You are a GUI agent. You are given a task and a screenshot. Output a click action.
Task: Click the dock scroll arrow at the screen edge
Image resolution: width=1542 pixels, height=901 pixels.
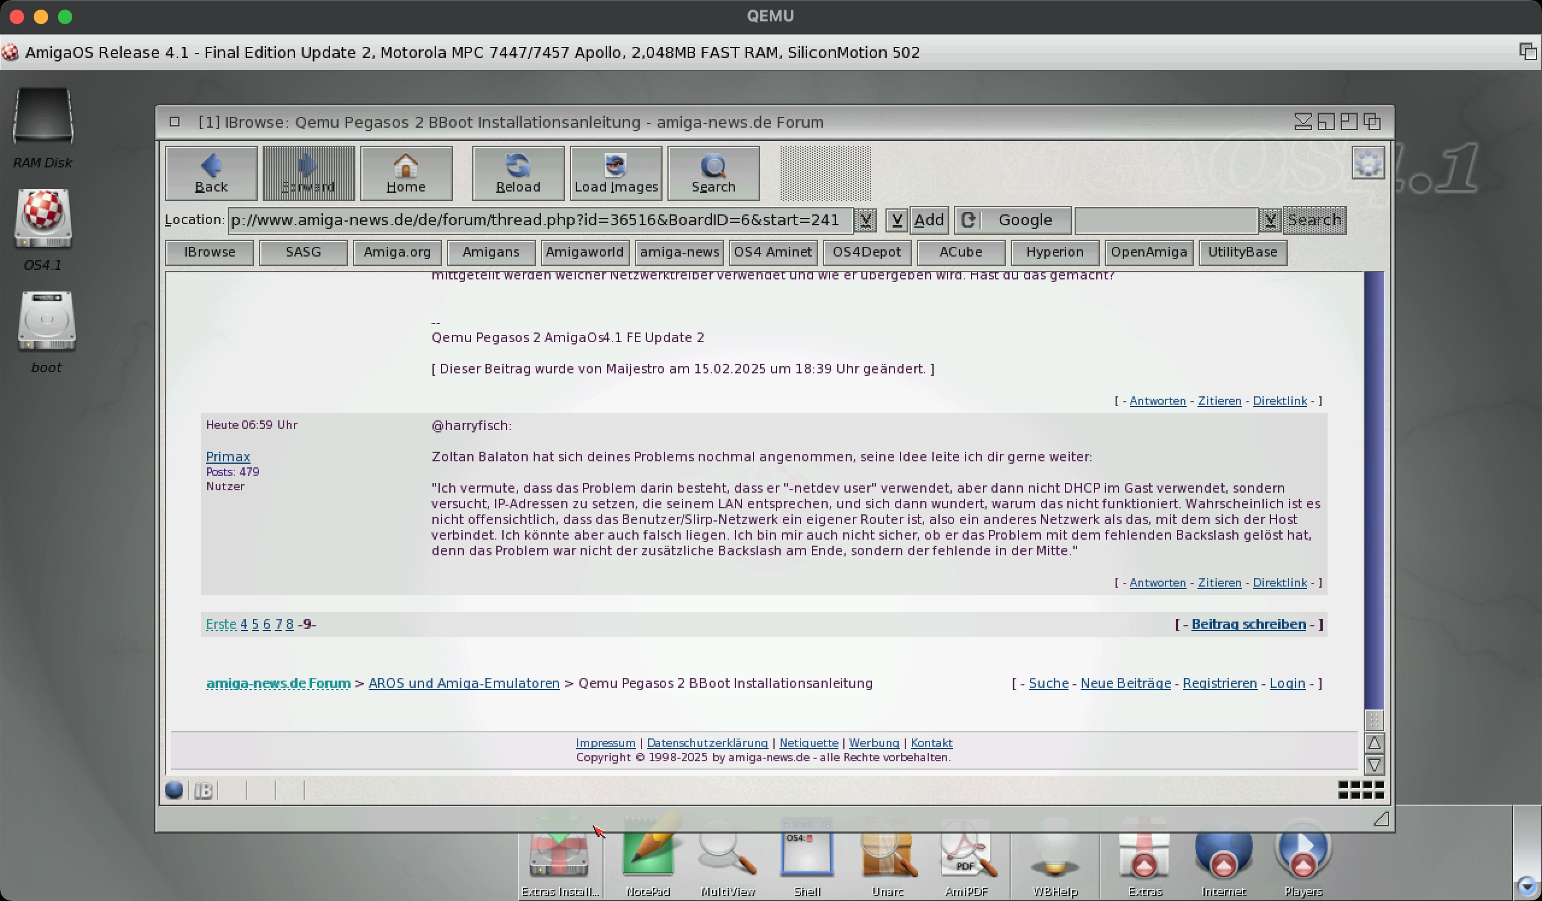pos(1527,885)
